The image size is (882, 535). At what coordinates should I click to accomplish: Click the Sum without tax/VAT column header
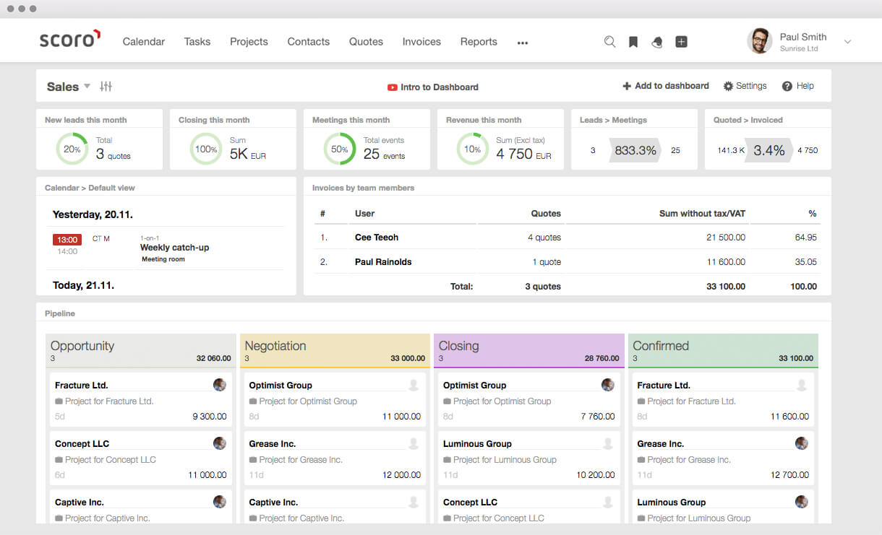tap(702, 214)
